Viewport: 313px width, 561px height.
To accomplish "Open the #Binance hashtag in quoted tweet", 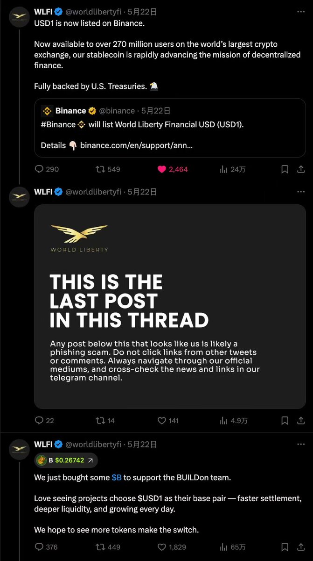I will tap(58, 124).
